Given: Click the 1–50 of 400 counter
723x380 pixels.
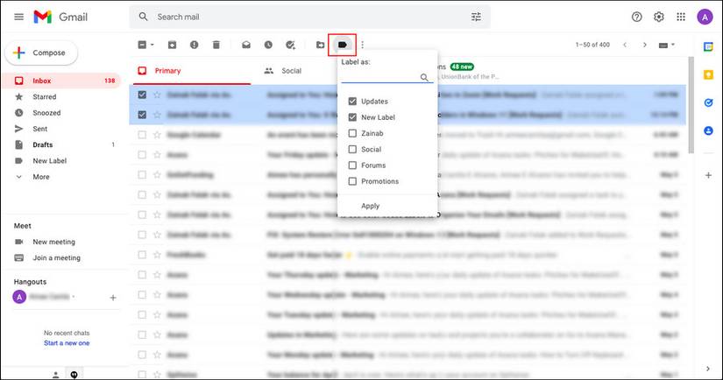Looking at the screenshot, I should (x=592, y=45).
